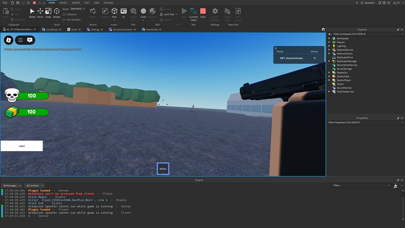Open the Color dropdown arrow

[143, 20]
